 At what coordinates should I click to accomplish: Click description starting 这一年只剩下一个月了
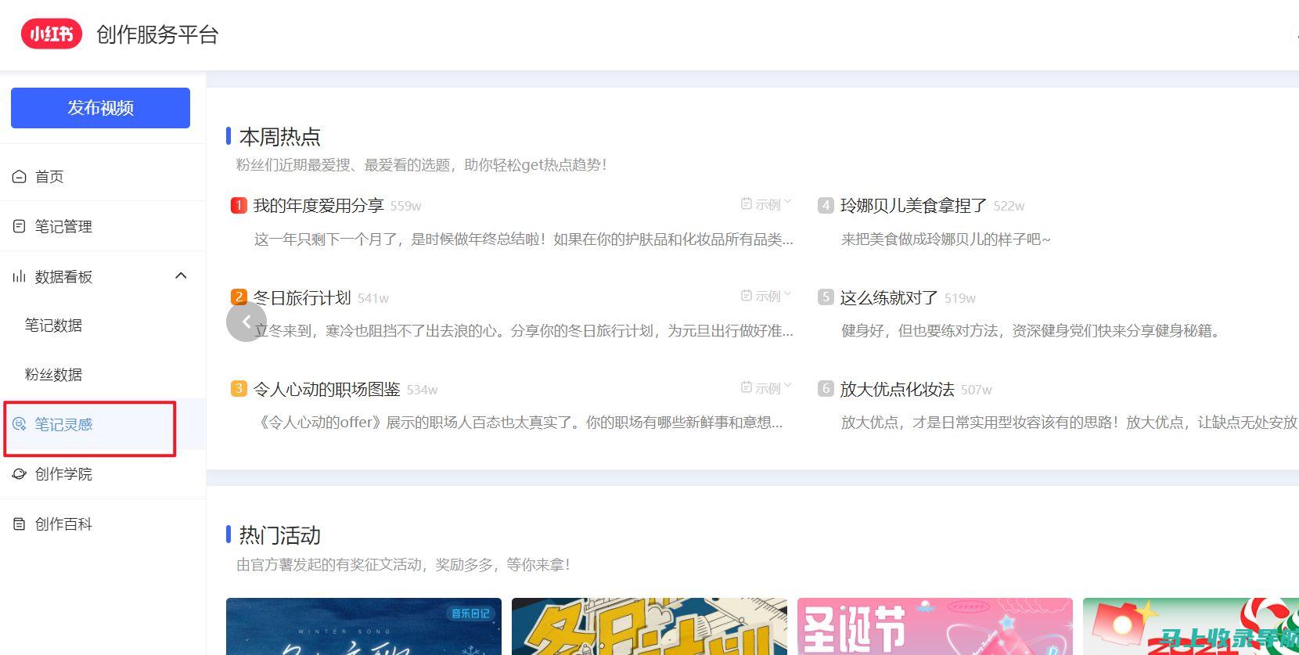click(524, 239)
